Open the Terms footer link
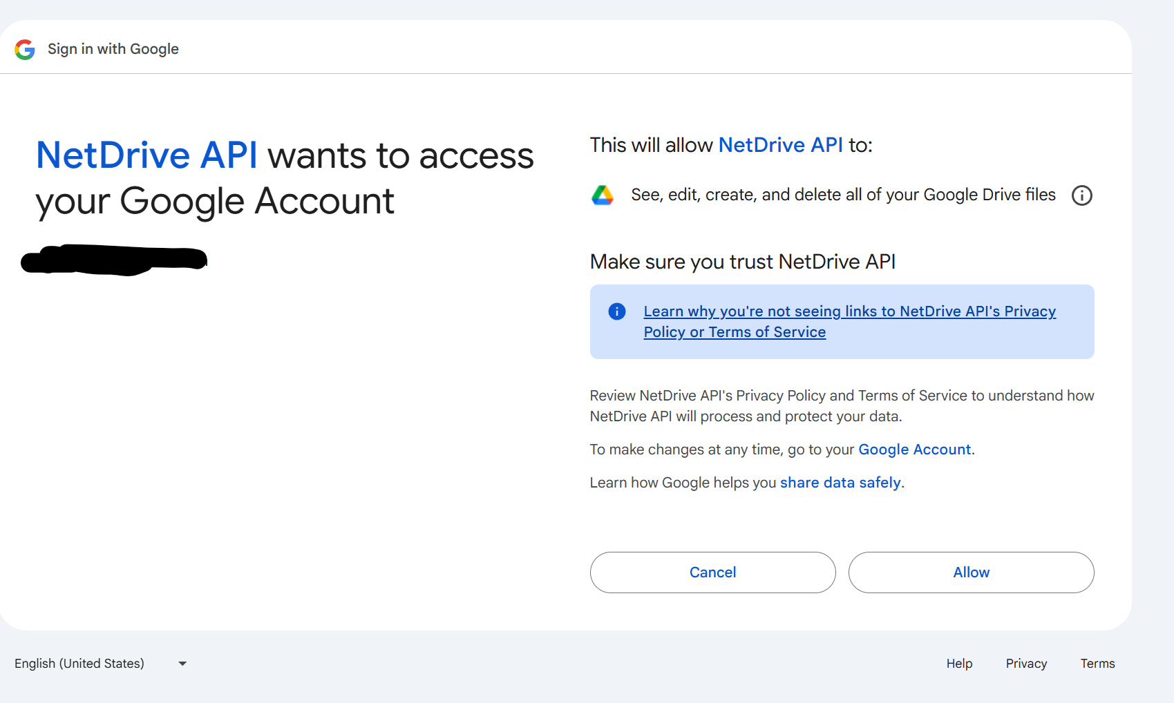Image resolution: width=1174 pixels, height=703 pixels. [1097, 664]
